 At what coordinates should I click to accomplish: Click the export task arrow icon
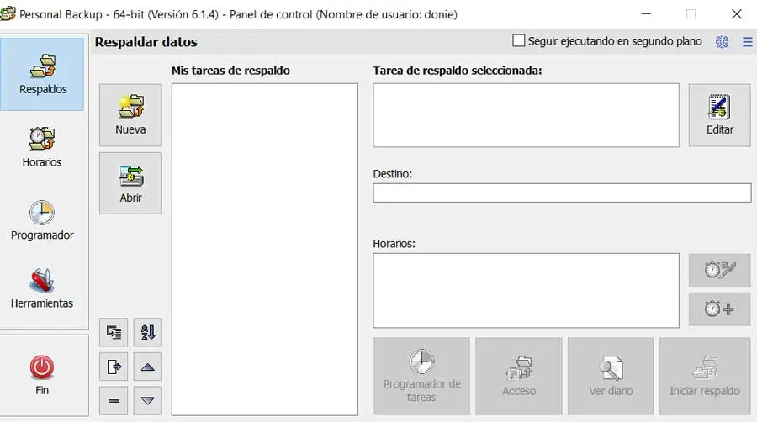[x=114, y=367]
